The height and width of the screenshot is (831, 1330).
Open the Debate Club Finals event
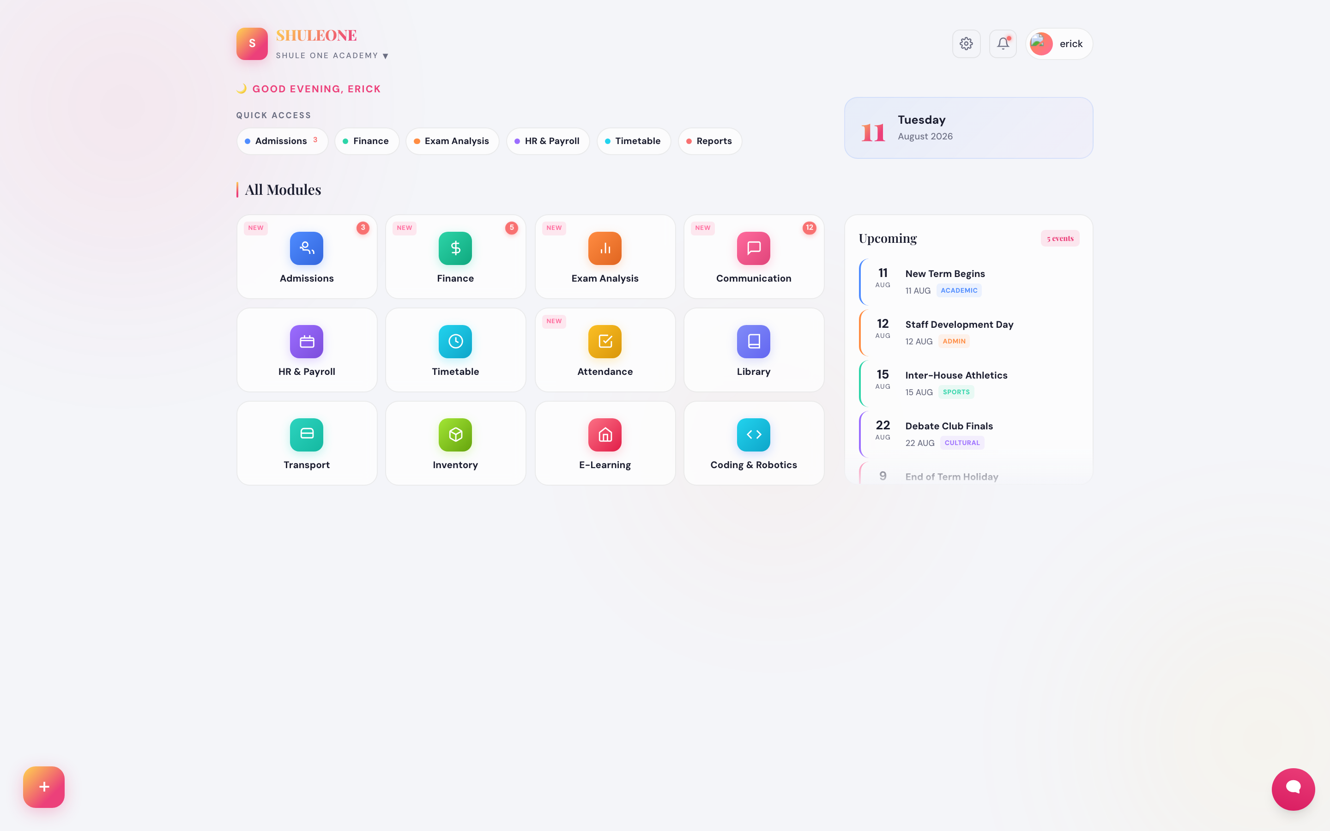(x=969, y=434)
